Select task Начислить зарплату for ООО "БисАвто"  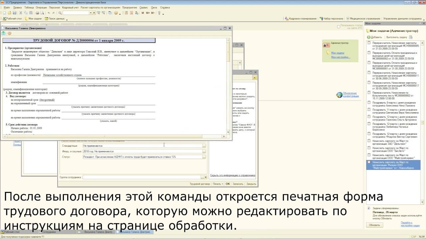393,149
